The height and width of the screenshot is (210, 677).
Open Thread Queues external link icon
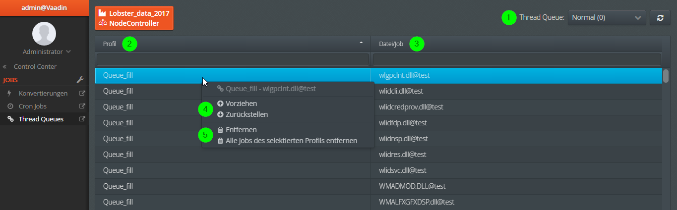pos(82,119)
